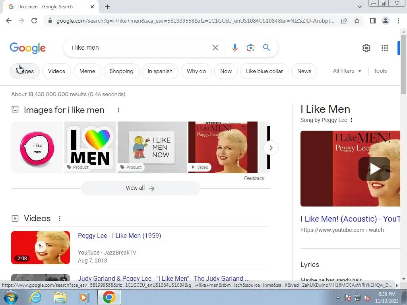
Task: Close the 'i like men' tab
Action: click(x=92, y=7)
